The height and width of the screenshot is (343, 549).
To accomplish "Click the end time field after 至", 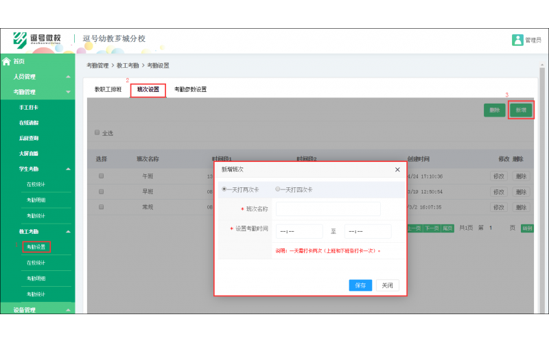I will pos(368,231).
